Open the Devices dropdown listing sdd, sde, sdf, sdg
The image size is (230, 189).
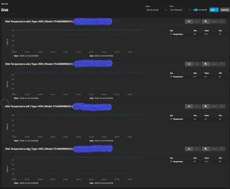156,10
